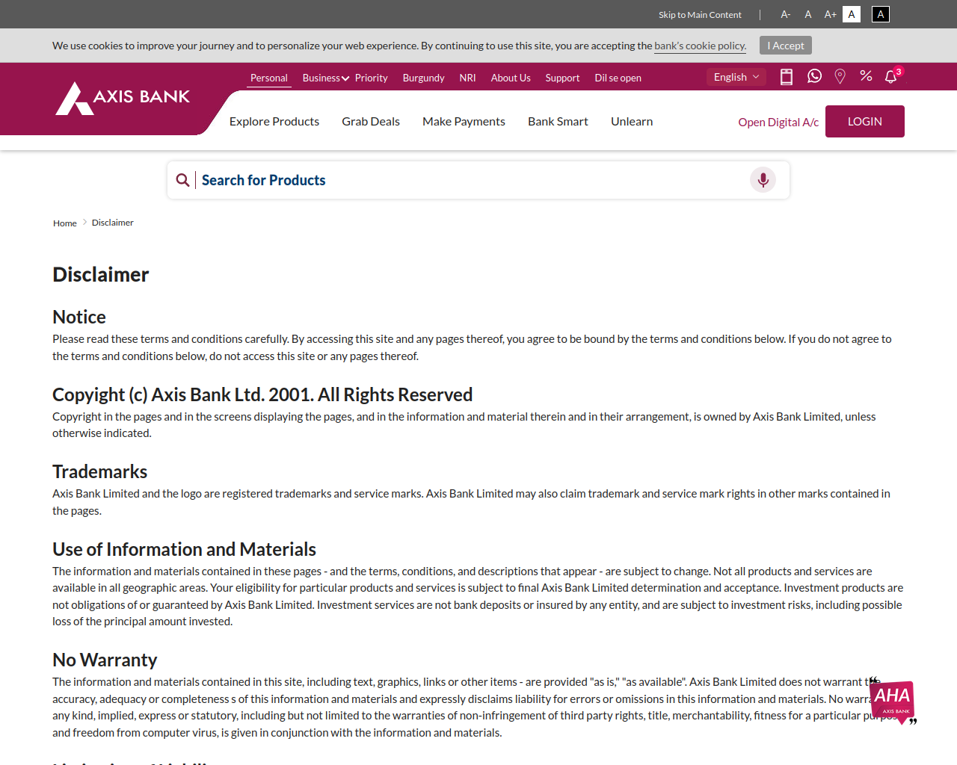The image size is (957, 765).
Task: Open the Bank Smart menu
Action: [558, 121]
